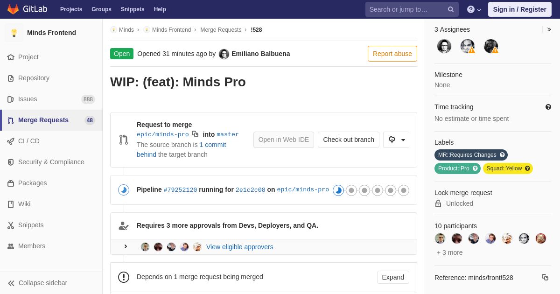Screen dimensions: 560x294
Task: Click help icon on MR::Requires Changes label
Action: pos(502,155)
